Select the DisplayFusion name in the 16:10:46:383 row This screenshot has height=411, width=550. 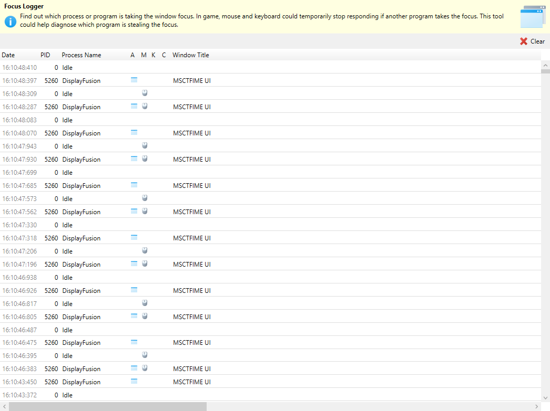(82, 368)
